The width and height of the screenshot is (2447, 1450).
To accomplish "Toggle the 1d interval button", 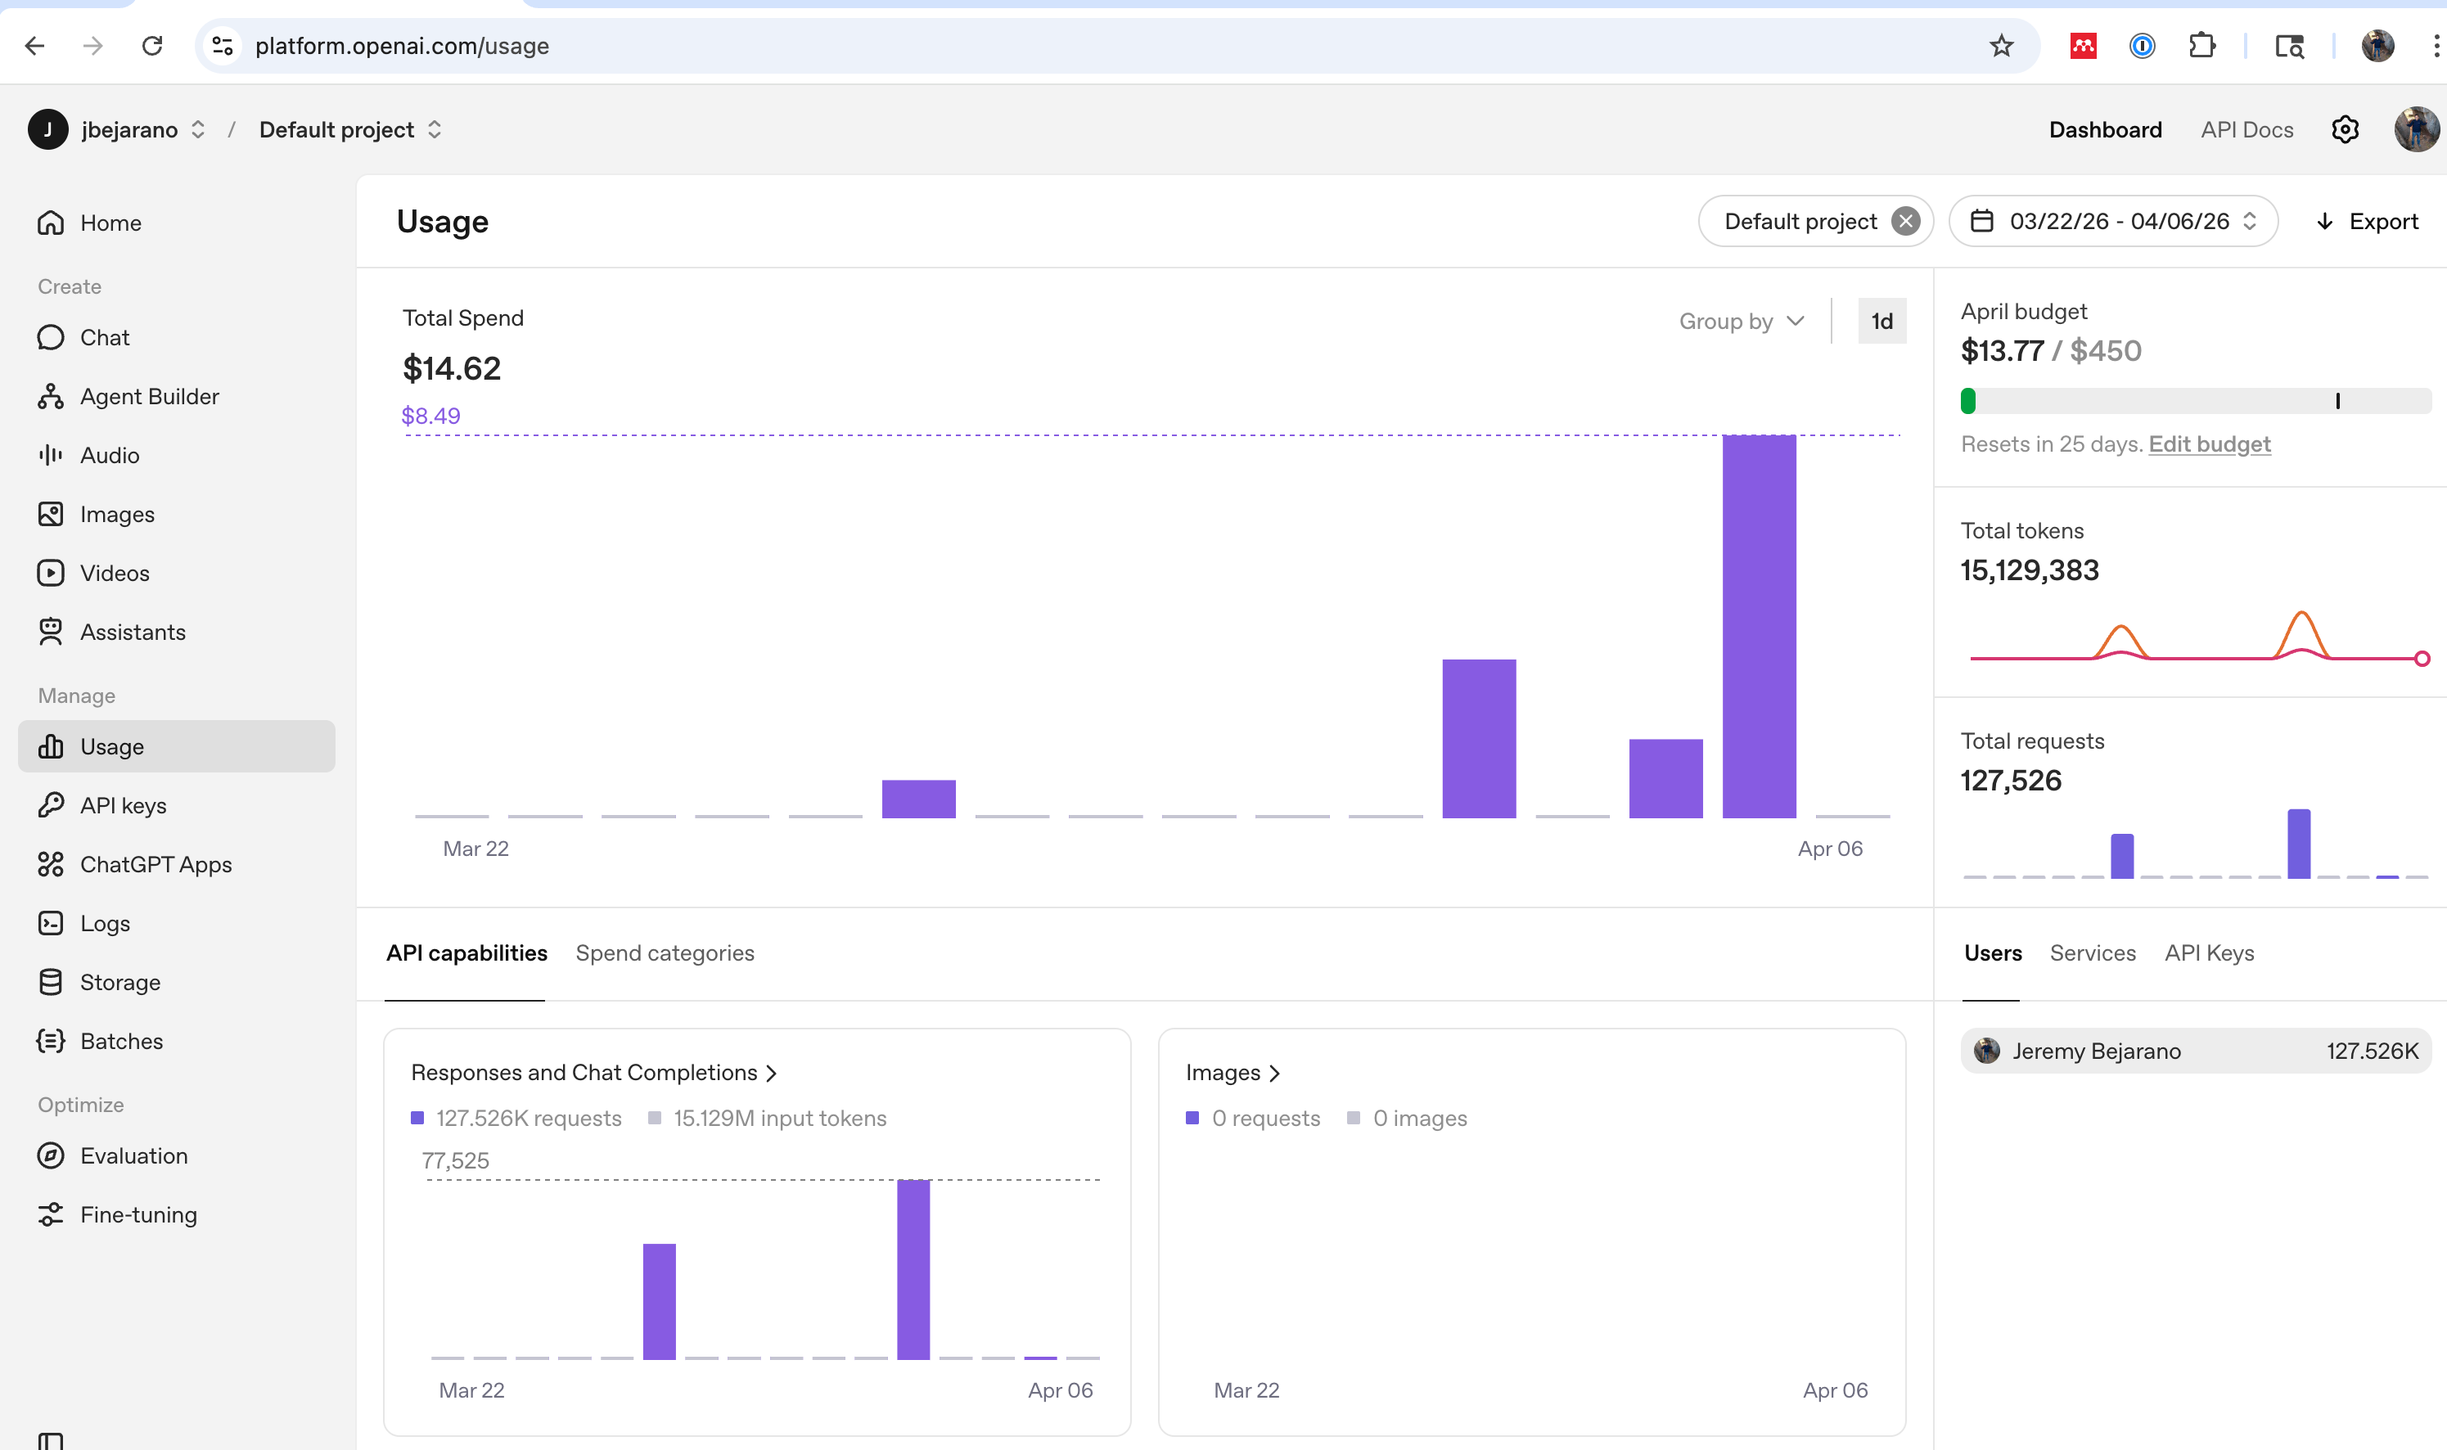I will click(x=1881, y=322).
